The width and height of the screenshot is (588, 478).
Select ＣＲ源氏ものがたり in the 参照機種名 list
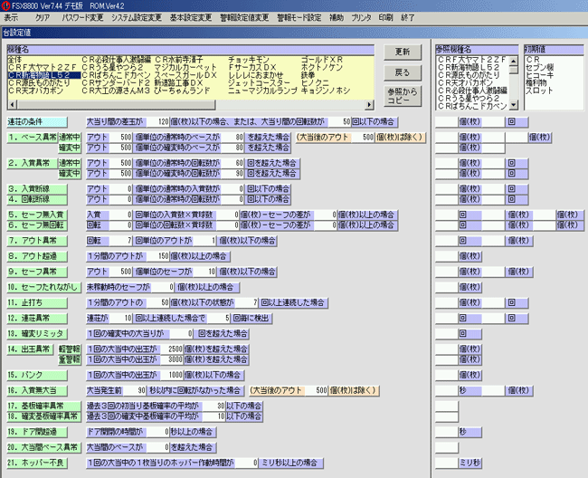coord(469,75)
